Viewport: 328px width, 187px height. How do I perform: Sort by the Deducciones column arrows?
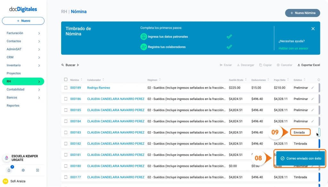268,80
